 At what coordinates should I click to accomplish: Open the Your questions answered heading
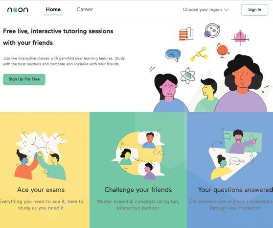coord(235,190)
